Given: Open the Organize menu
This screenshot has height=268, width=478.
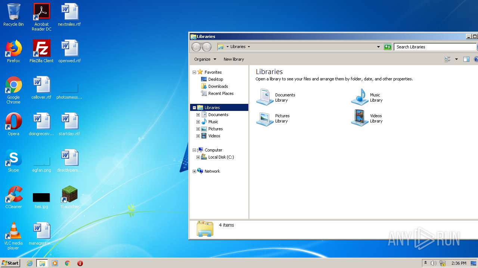Looking at the screenshot, I should click(x=205, y=59).
